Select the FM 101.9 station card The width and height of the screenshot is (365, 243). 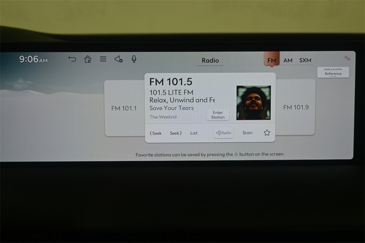point(295,107)
